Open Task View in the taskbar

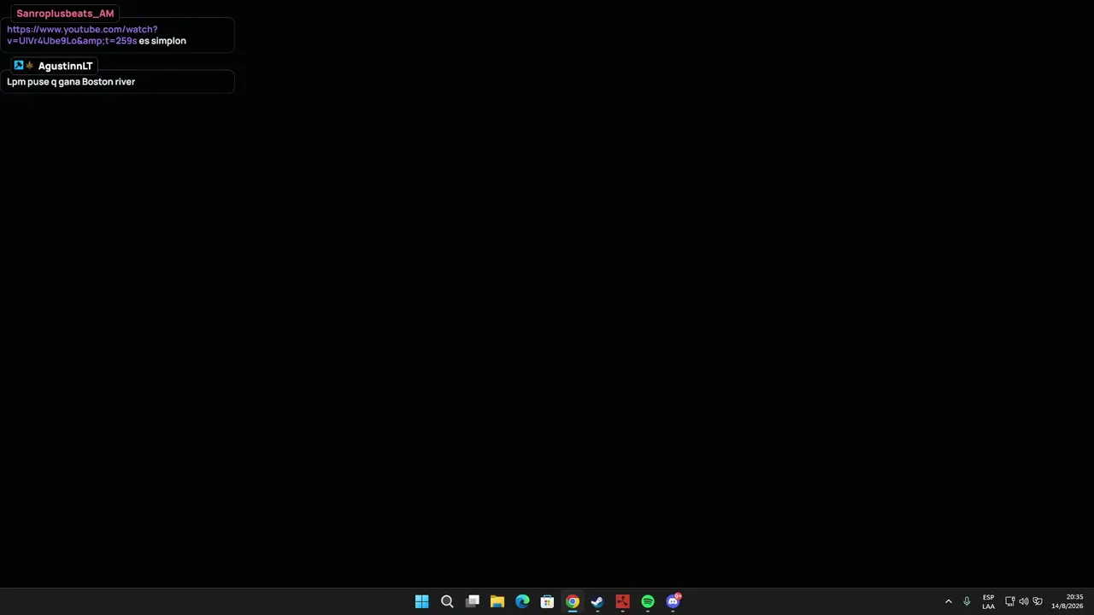[x=472, y=602]
